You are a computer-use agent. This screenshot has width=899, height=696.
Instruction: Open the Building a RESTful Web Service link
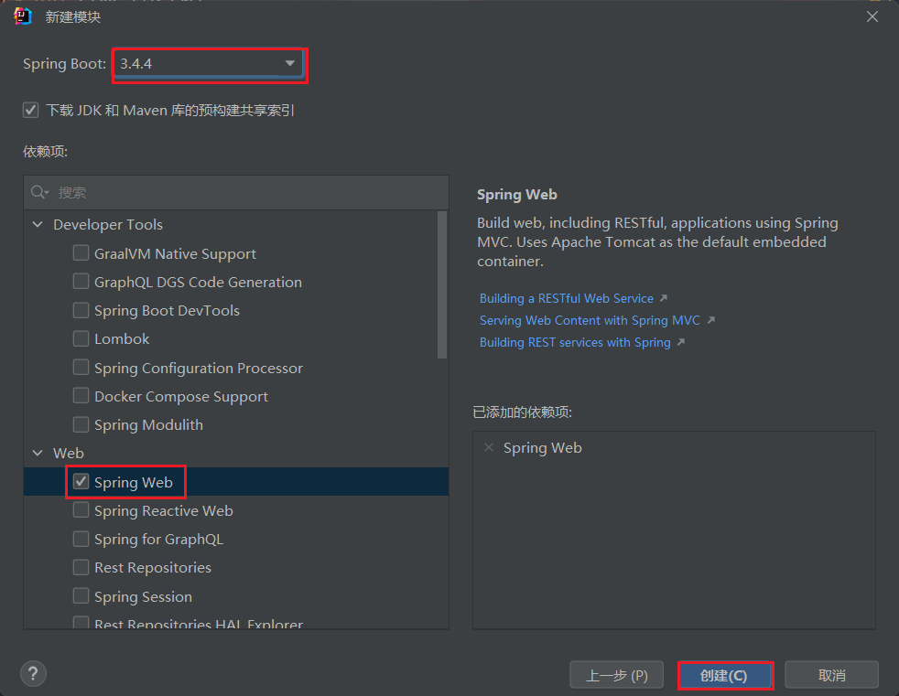point(567,298)
